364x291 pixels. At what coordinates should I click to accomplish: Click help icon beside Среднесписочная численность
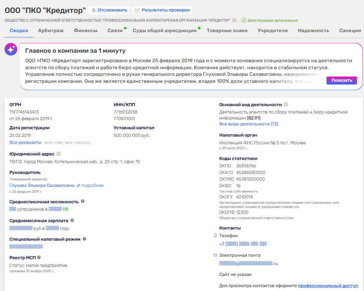83,202
